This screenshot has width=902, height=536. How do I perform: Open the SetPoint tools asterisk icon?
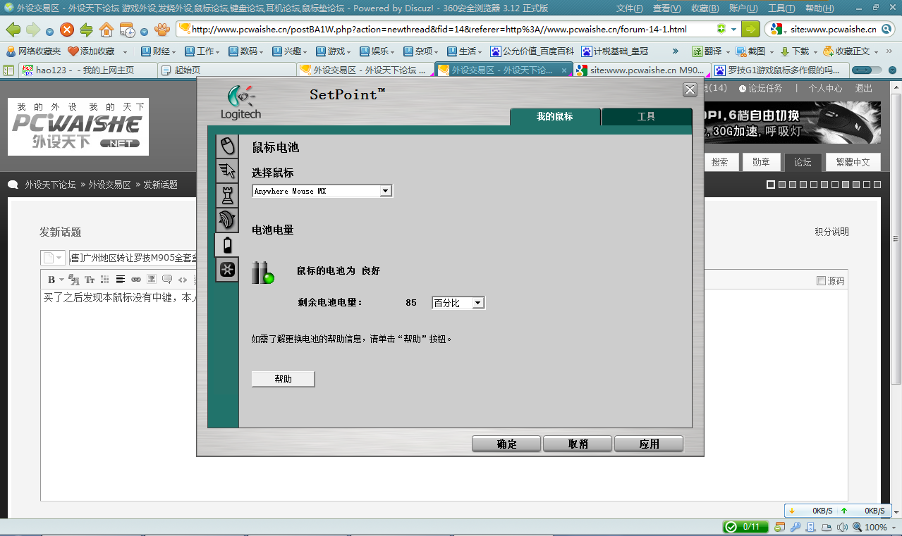(x=226, y=270)
